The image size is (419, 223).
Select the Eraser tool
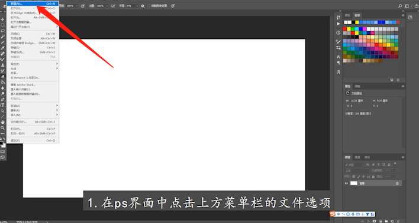[x=3, y=76]
